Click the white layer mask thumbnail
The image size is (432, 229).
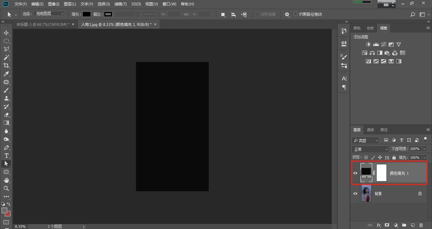tap(381, 173)
